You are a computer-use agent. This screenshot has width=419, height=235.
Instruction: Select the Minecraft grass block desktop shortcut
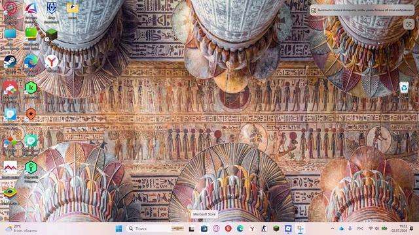(x=52, y=35)
